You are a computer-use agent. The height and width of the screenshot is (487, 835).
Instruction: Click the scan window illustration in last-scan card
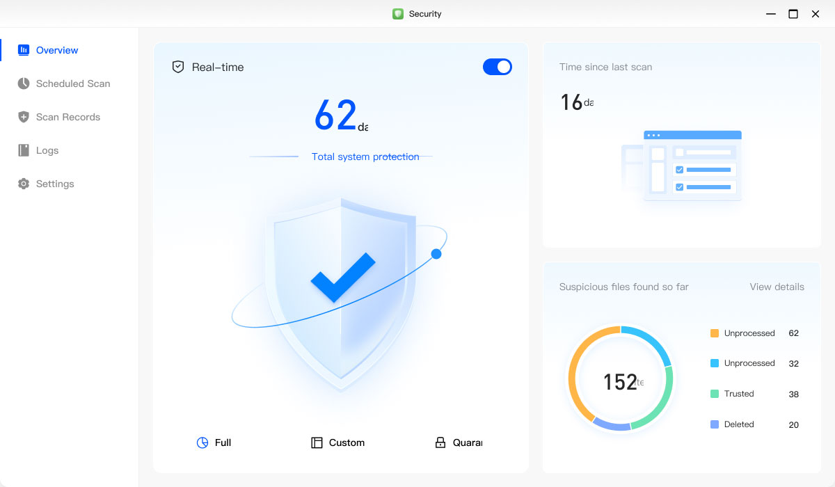692,165
